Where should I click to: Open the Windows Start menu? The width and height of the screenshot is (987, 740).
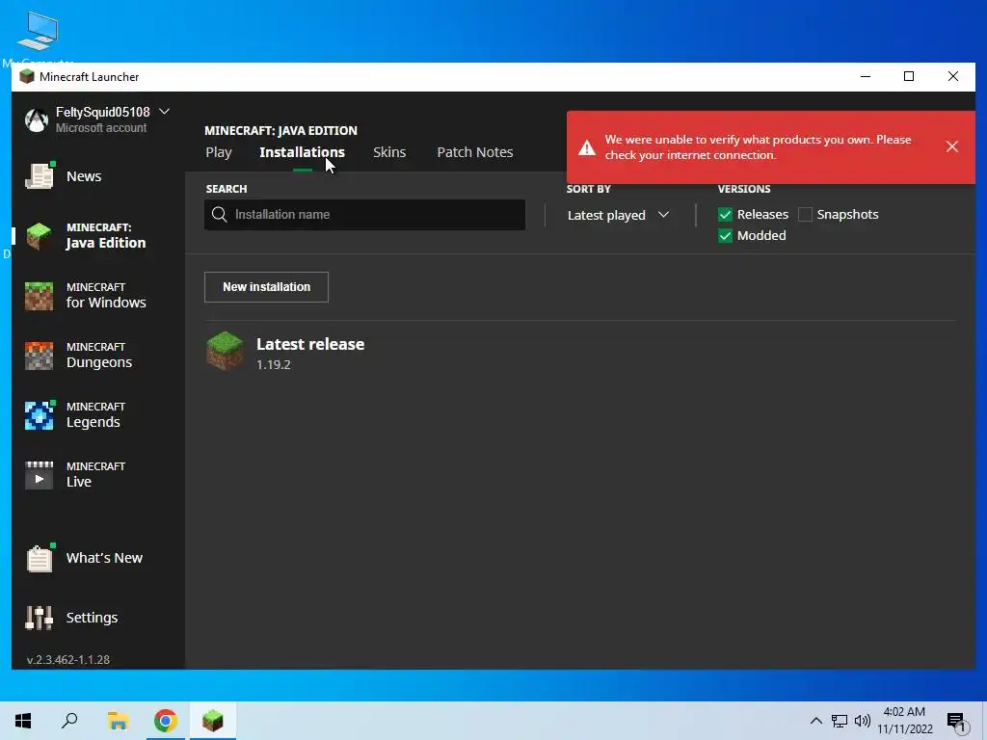coord(23,721)
